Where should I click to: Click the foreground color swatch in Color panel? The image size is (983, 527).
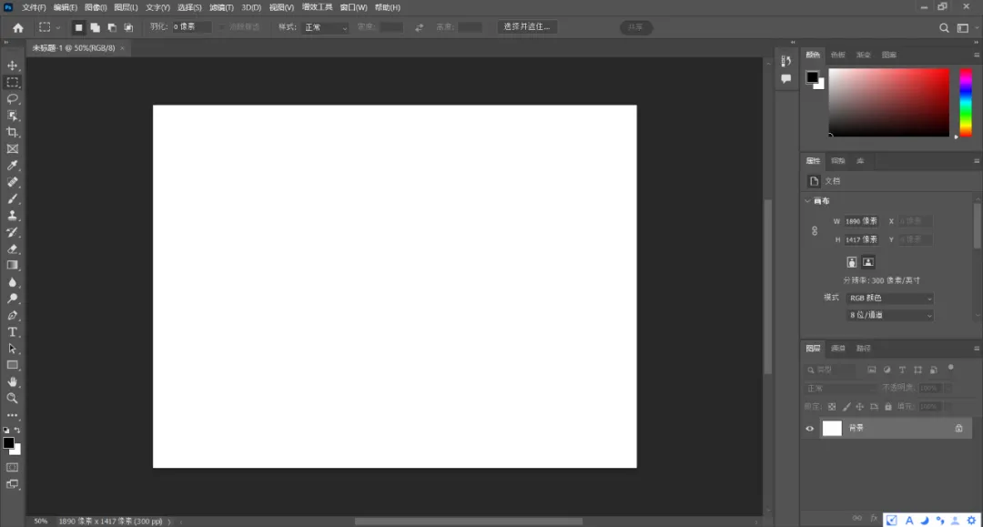click(x=813, y=77)
